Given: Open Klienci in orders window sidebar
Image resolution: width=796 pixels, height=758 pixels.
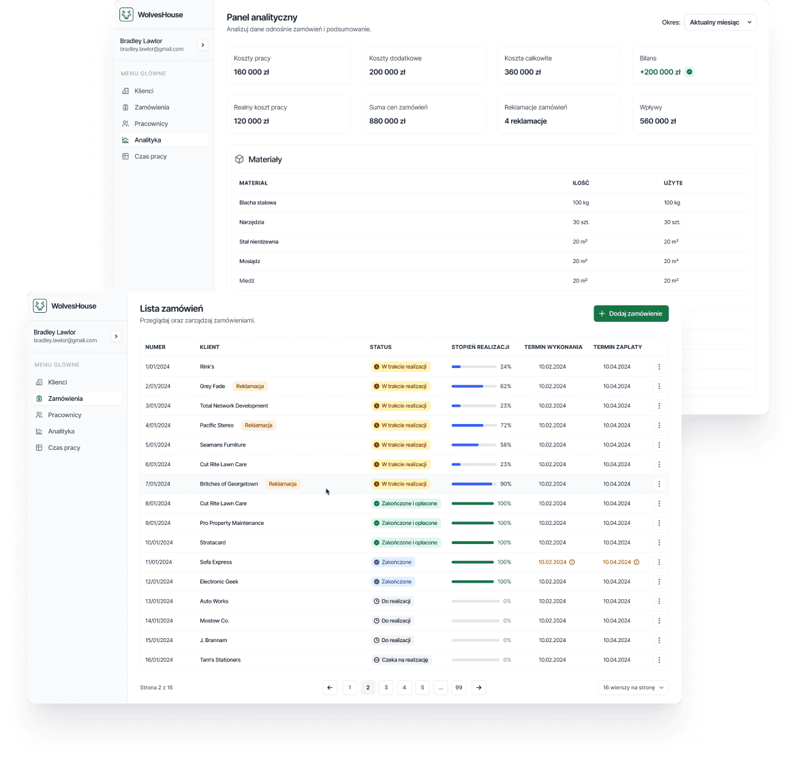Looking at the screenshot, I should pyautogui.click(x=77, y=382).
